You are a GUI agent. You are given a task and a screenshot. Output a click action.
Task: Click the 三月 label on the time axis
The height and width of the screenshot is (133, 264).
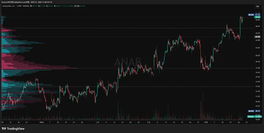click(x=148, y=122)
